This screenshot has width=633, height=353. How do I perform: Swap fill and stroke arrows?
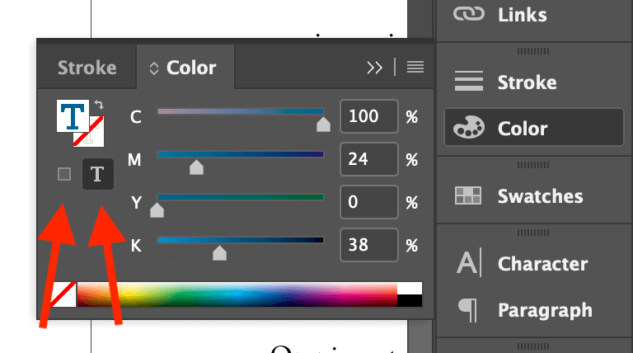pos(100,105)
